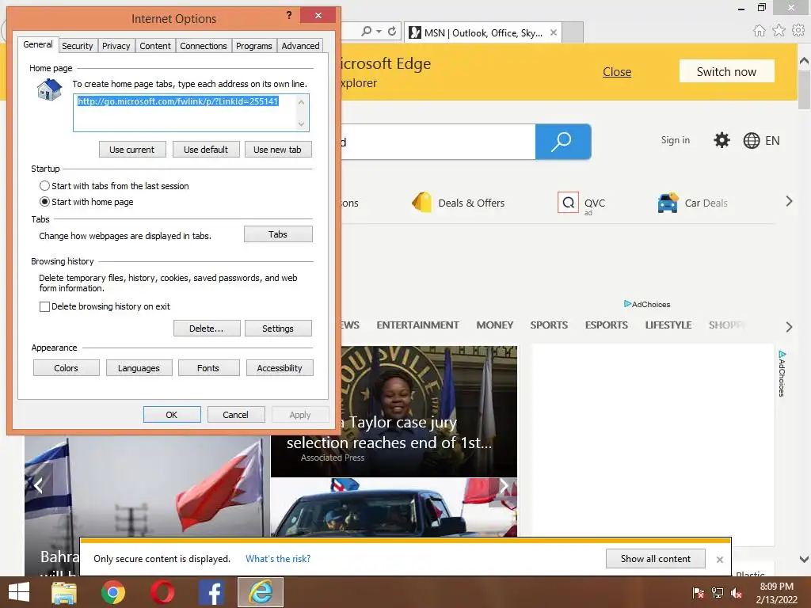The height and width of the screenshot is (608, 811).
Task: Click the home page box scroll down arrow
Action: click(302, 123)
